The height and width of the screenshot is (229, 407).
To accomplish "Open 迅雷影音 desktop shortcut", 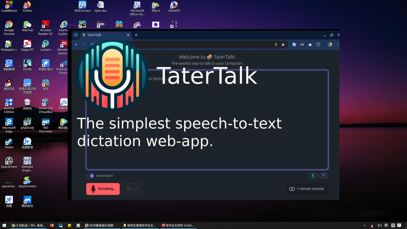I will (x=27, y=143).
